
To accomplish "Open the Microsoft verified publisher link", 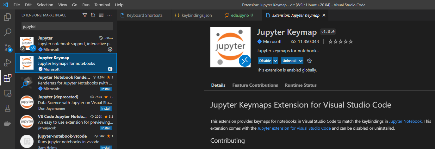I will [x=269, y=41].
